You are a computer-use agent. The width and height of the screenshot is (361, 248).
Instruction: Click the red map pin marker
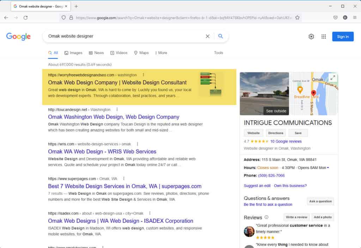pyautogui.click(x=313, y=93)
